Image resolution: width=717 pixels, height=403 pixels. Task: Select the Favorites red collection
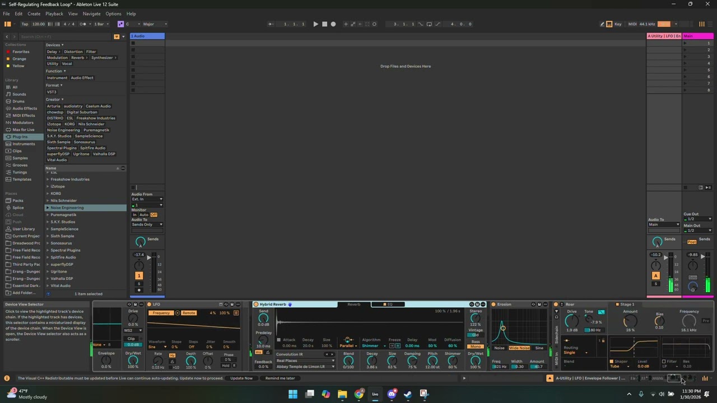click(x=21, y=51)
